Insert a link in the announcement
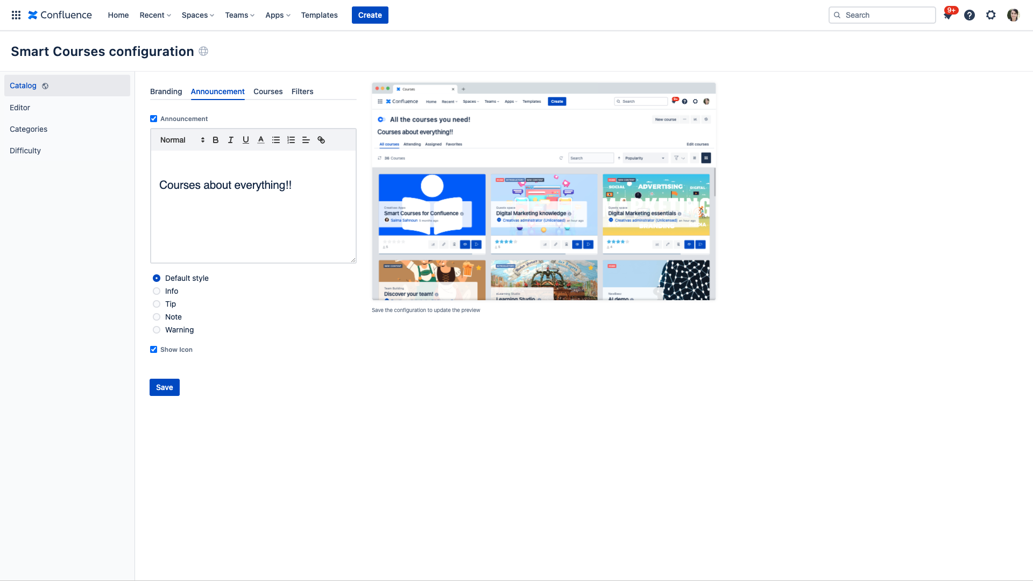The height and width of the screenshot is (581, 1033). point(321,140)
